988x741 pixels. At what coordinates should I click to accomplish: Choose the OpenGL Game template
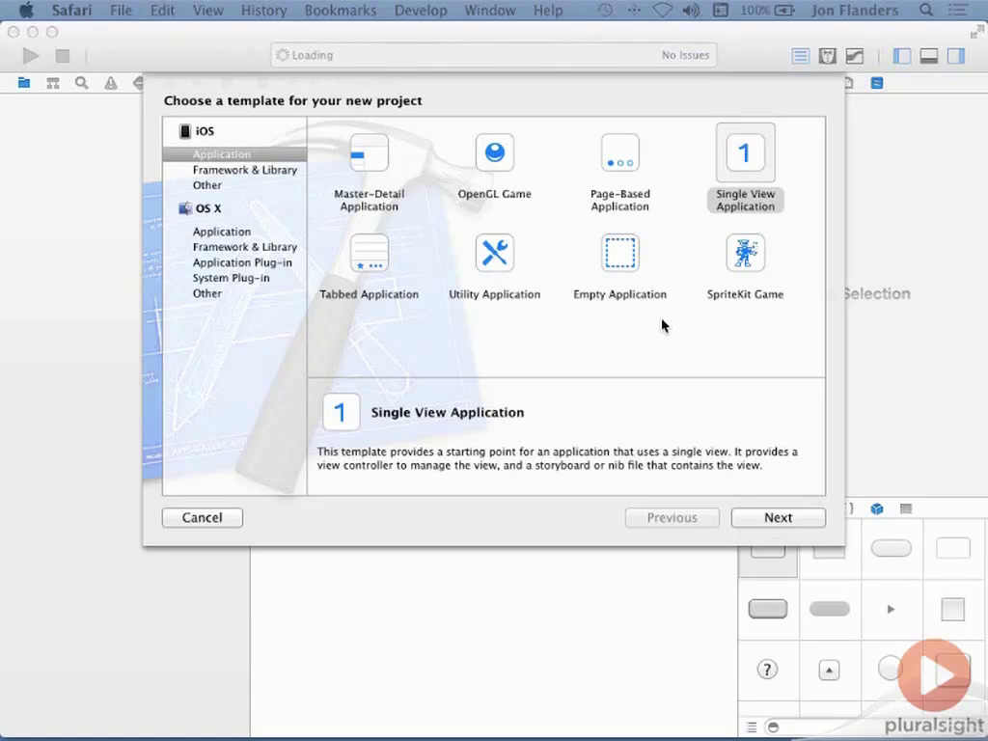[495, 166]
